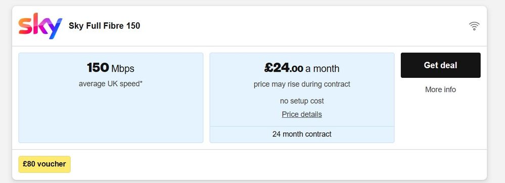Click the word Mbps in the speed box

pyautogui.click(x=123, y=69)
